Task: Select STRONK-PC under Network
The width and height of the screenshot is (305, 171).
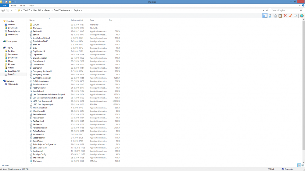Action: pos(13,84)
